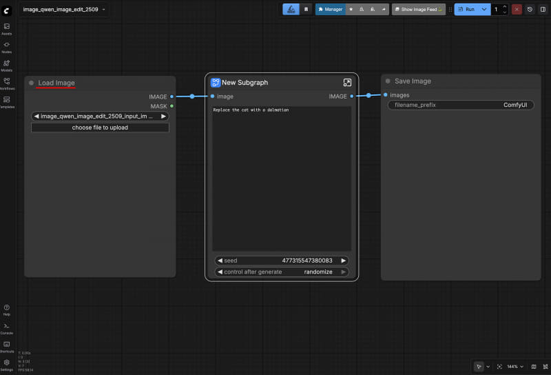Click the seed value 477315547380083

(x=306, y=261)
